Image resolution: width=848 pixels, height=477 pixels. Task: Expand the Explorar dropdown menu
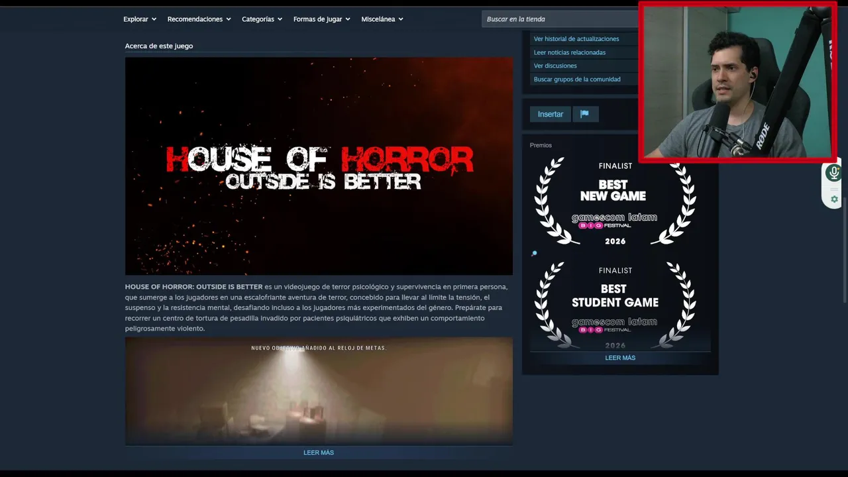coord(140,19)
